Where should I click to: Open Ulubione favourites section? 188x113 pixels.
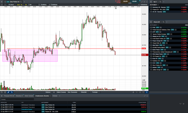click(48, 92)
